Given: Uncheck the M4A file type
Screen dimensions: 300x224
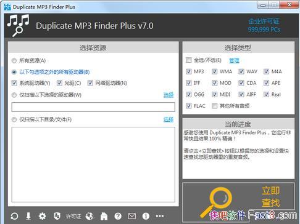Looking at the screenshot, I should [266, 71].
